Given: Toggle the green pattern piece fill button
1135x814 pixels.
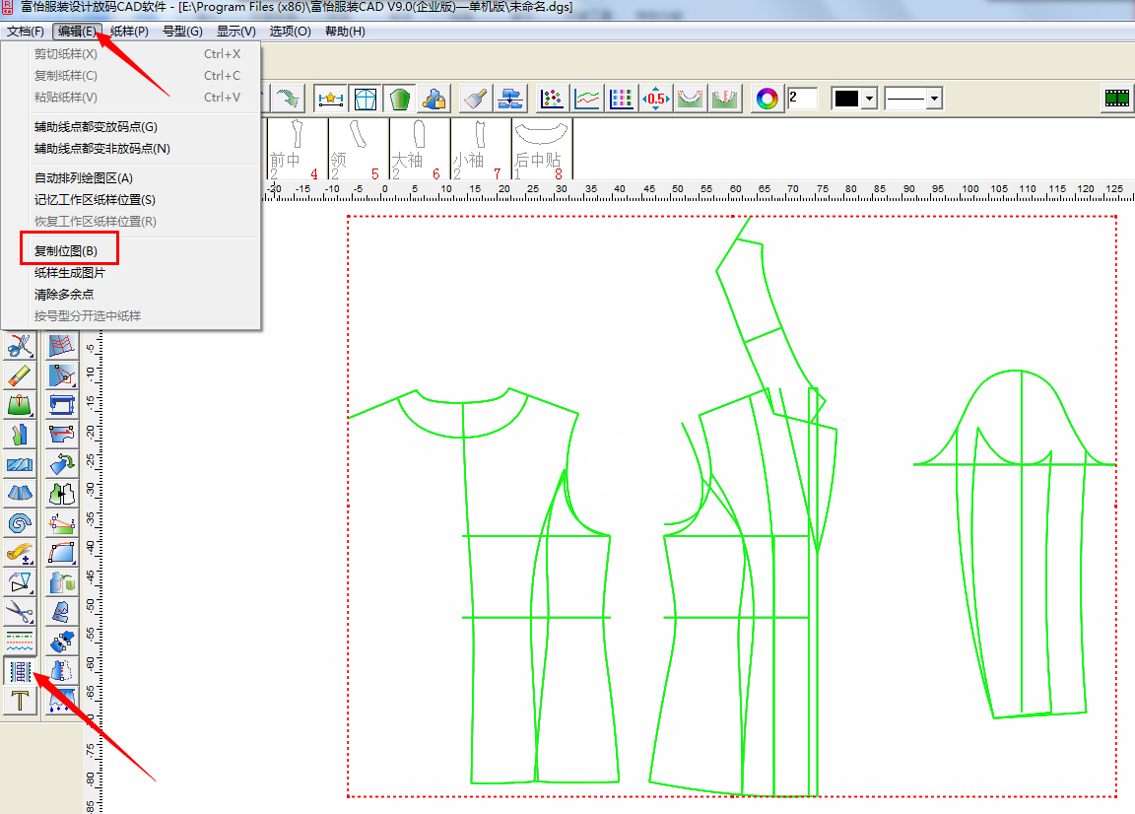Looking at the screenshot, I should click(399, 99).
